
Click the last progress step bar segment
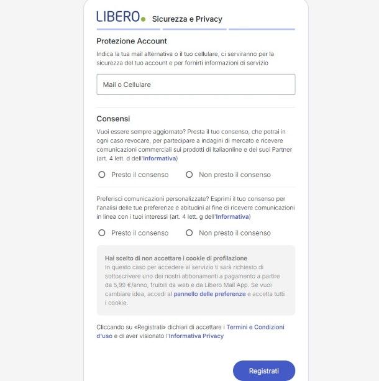click(262, 29)
